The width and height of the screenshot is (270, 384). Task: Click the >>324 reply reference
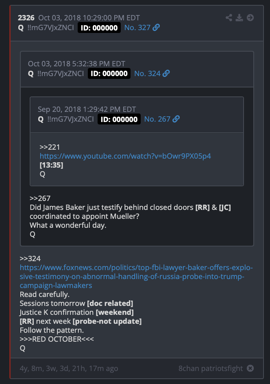pyautogui.click(x=30, y=258)
